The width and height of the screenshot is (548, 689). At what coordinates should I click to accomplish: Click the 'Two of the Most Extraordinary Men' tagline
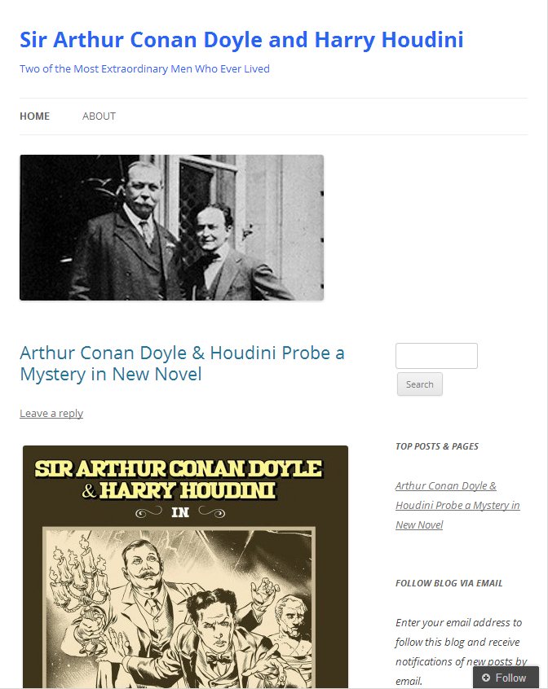point(144,69)
